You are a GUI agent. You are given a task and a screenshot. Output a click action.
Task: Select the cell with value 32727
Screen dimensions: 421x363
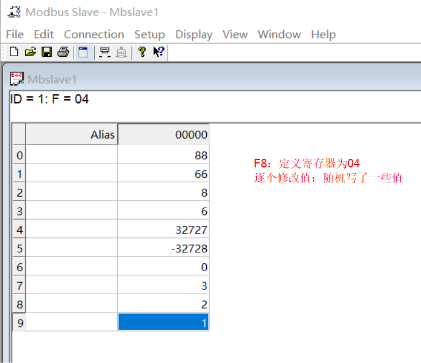[x=164, y=229]
